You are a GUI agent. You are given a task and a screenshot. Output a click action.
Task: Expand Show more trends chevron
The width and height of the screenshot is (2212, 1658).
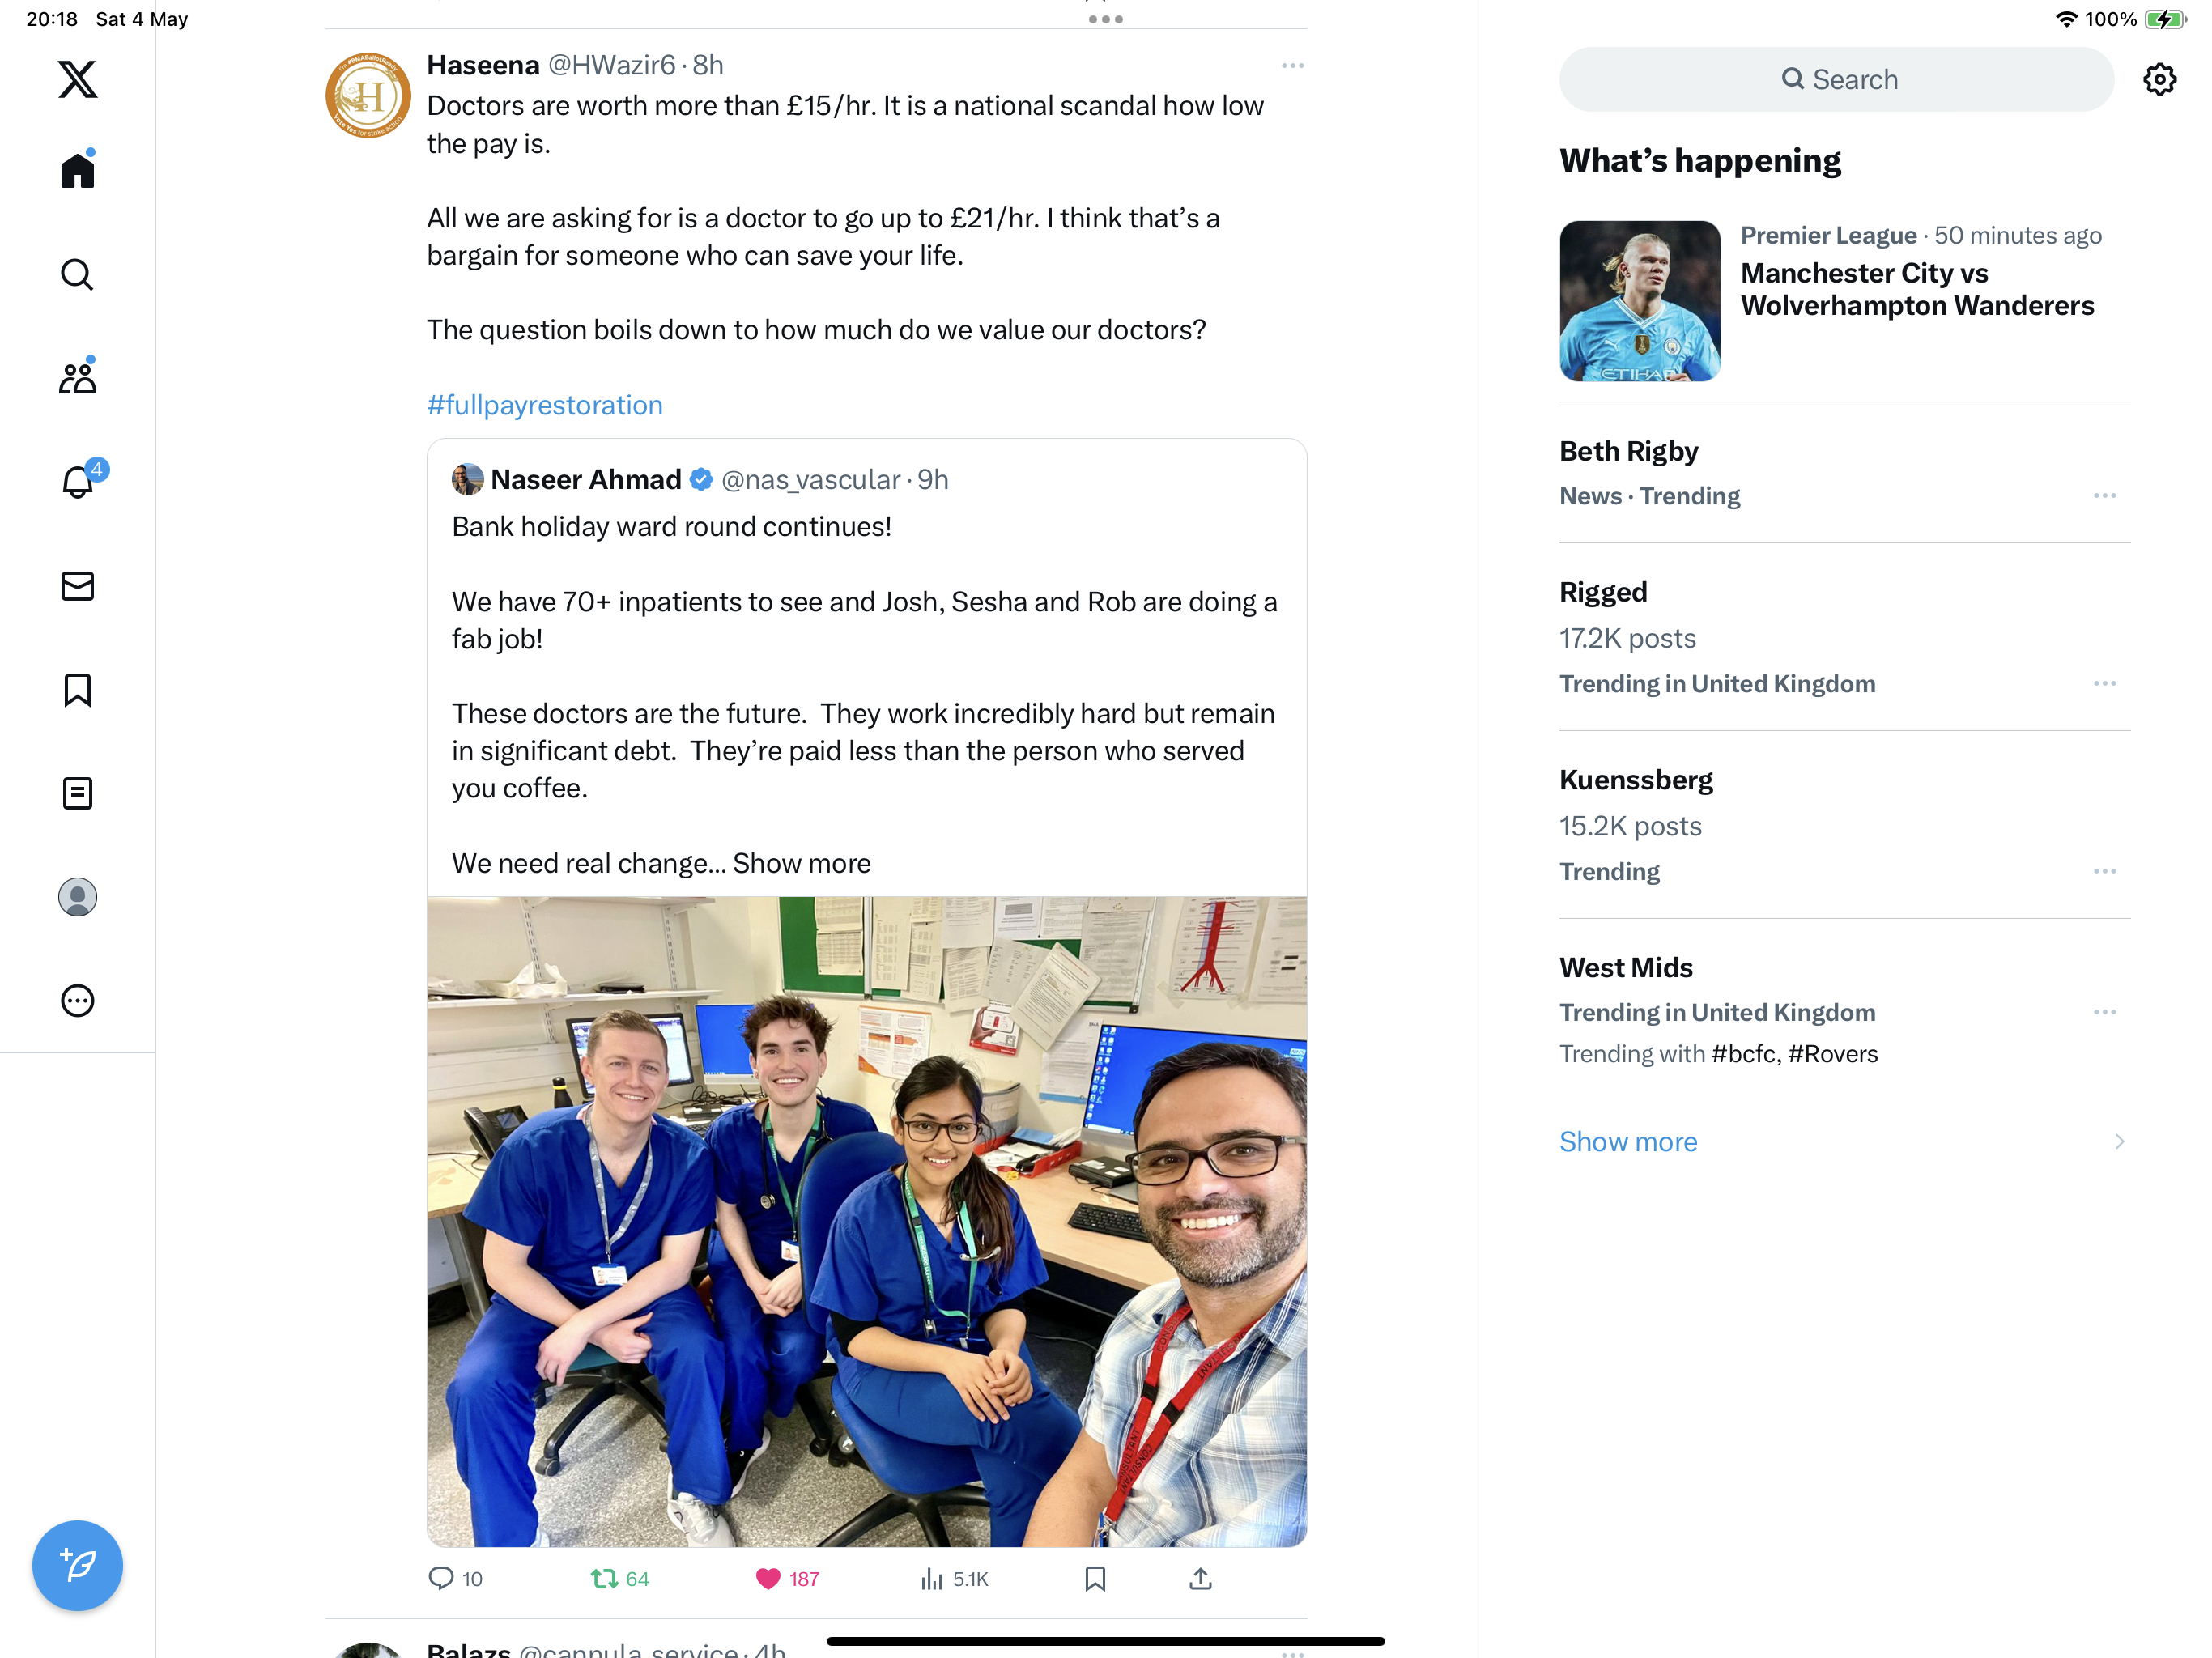coord(2119,1141)
